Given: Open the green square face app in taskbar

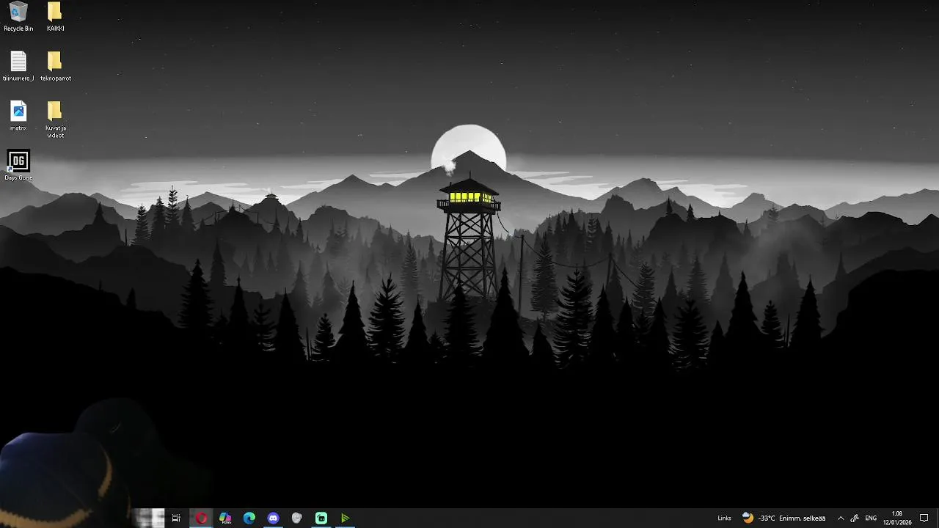Looking at the screenshot, I should click(321, 518).
